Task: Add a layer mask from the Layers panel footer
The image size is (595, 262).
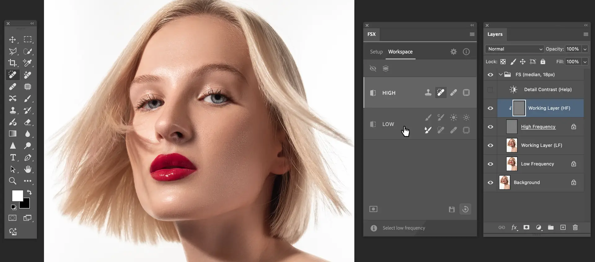Action: (x=526, y=228)
